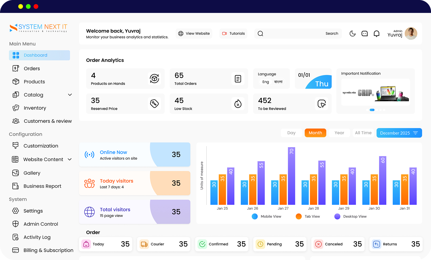Open the December 2025 filter dropdown

pyautogui.click(x=399, y=133)
